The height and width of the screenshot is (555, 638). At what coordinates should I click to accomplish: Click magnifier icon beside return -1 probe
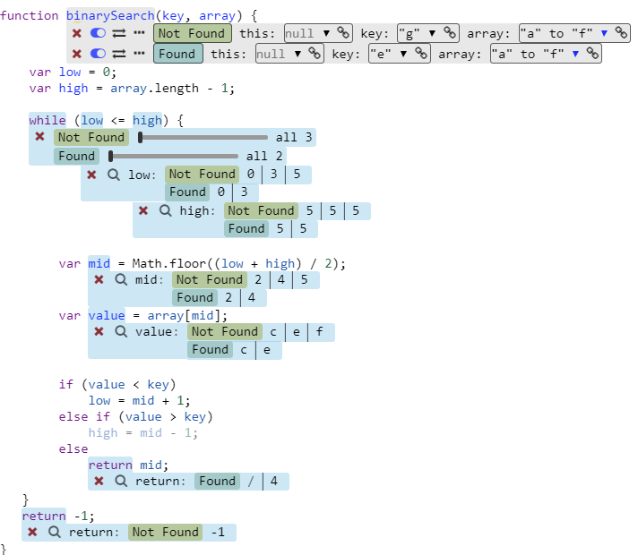pos(55,532)
